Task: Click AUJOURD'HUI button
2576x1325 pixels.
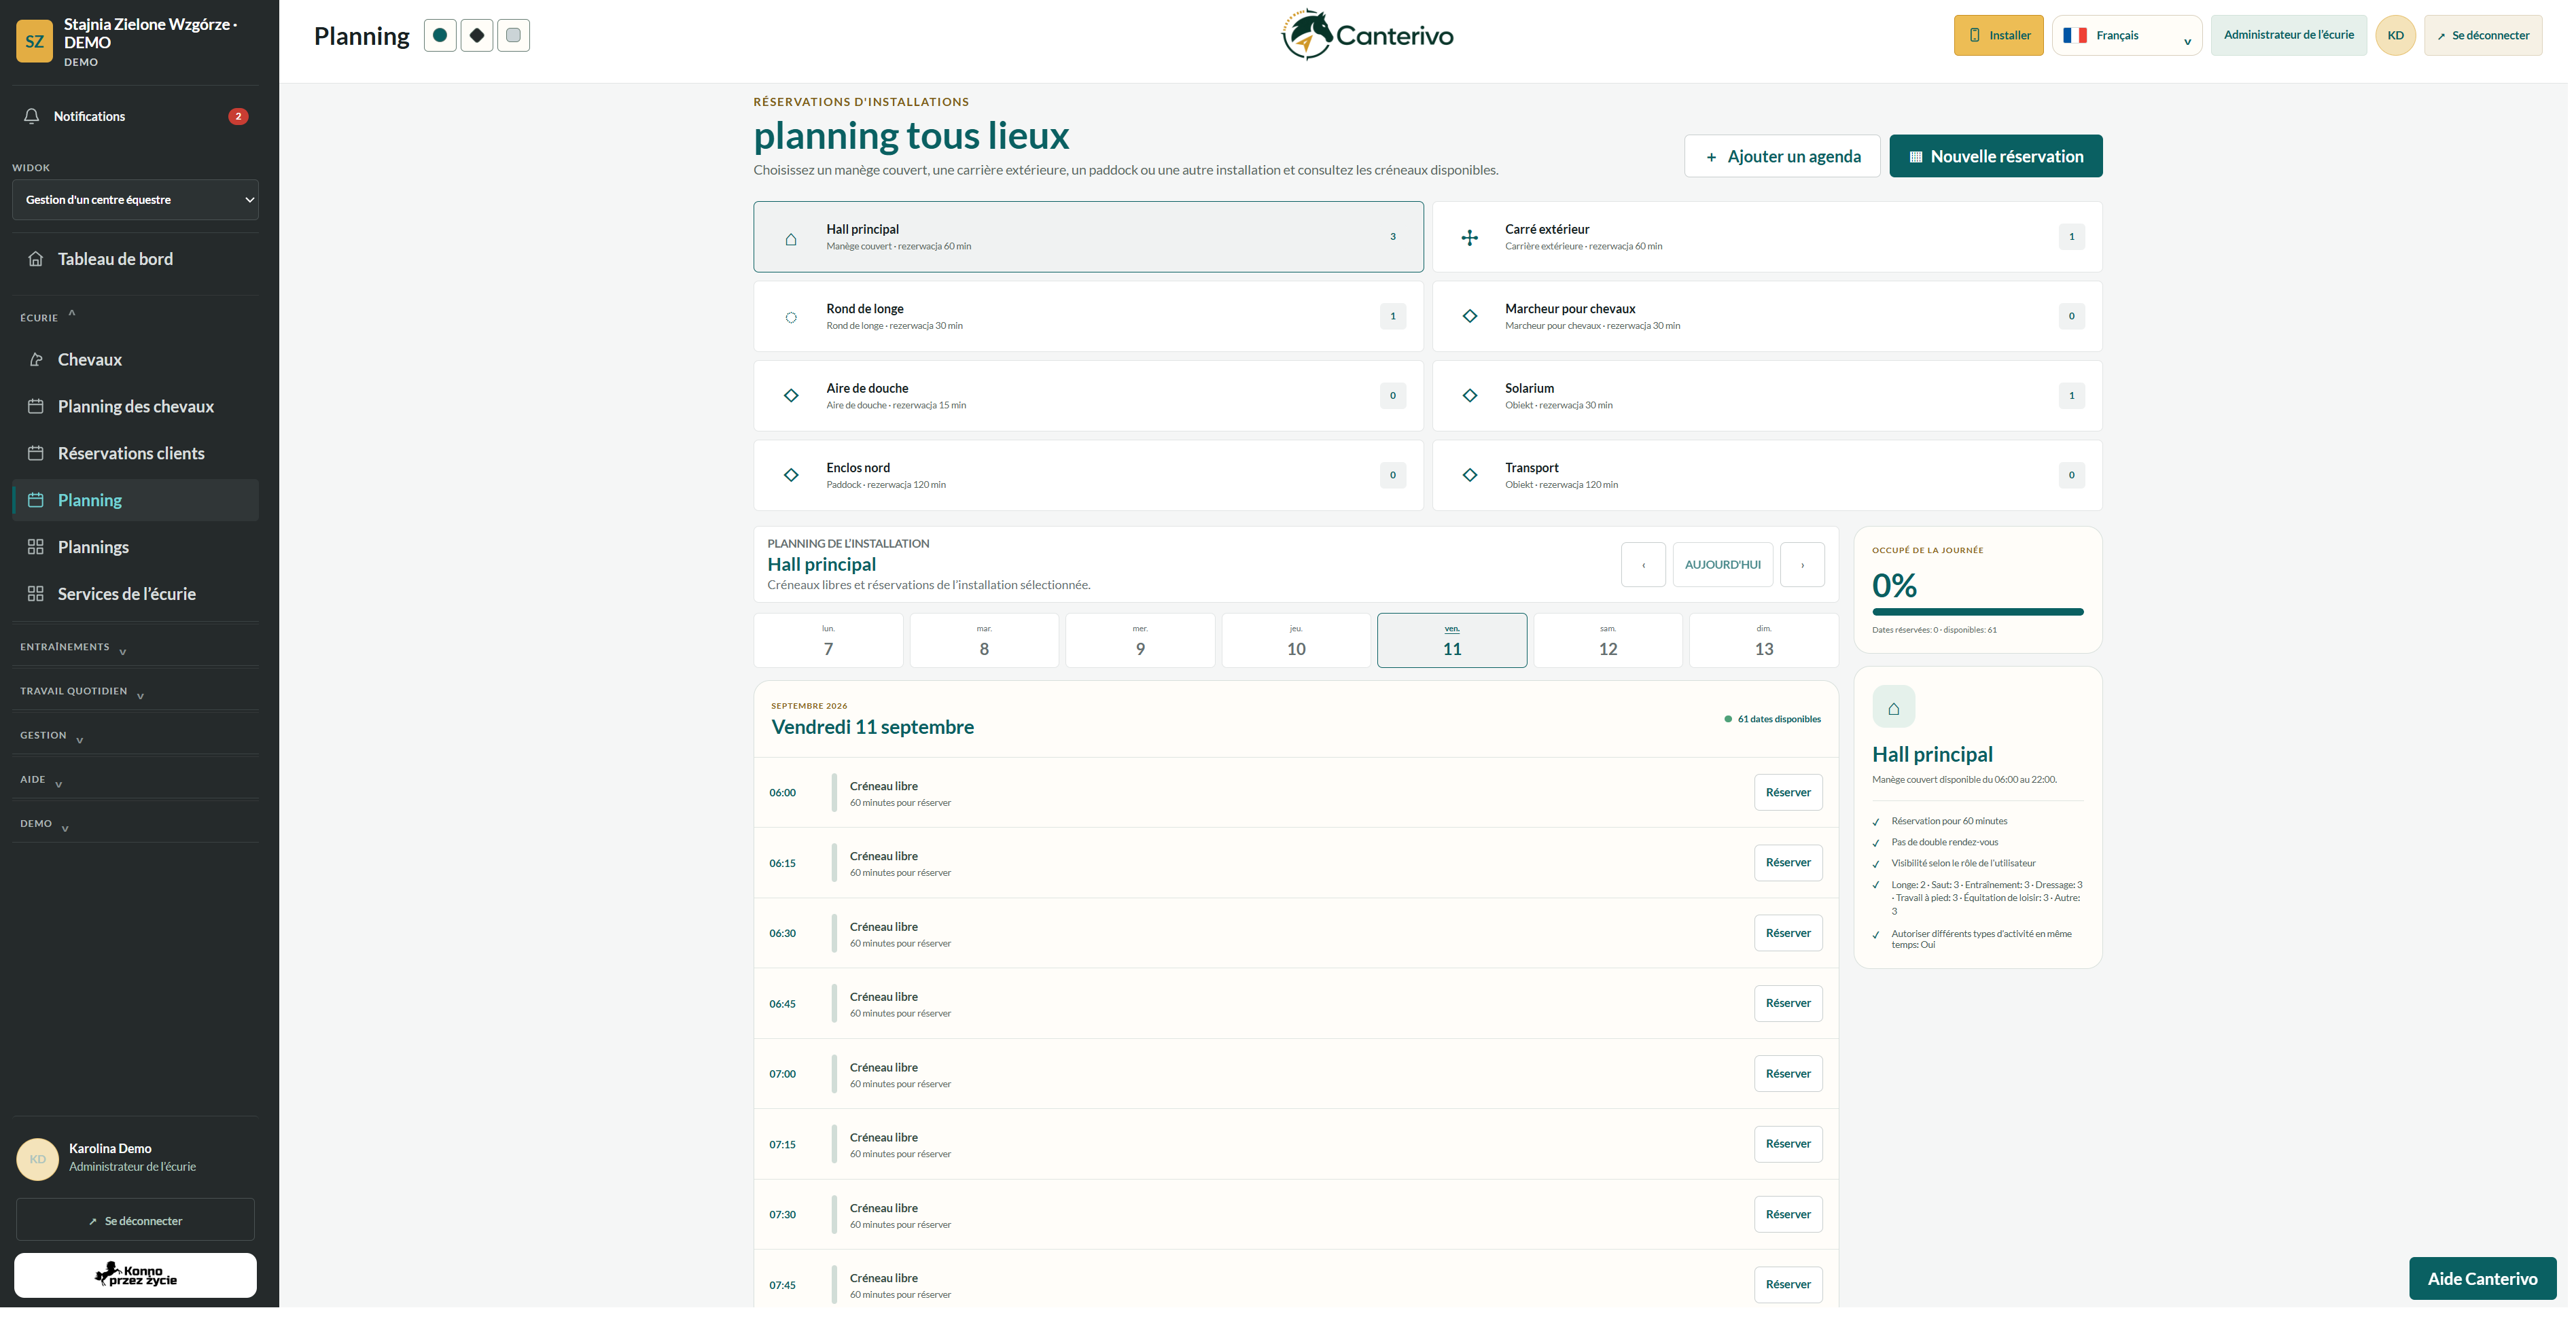Action: 1723,565
